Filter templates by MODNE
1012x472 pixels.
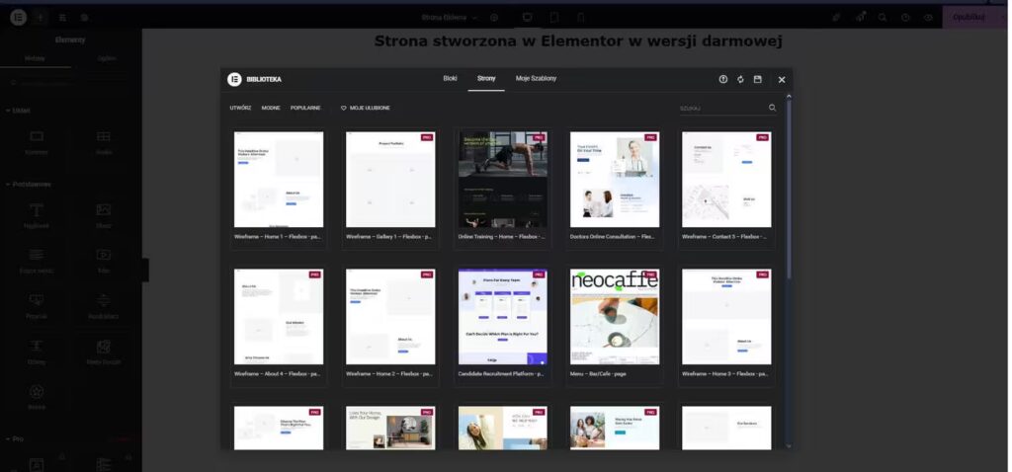click(x=271, y=108)
